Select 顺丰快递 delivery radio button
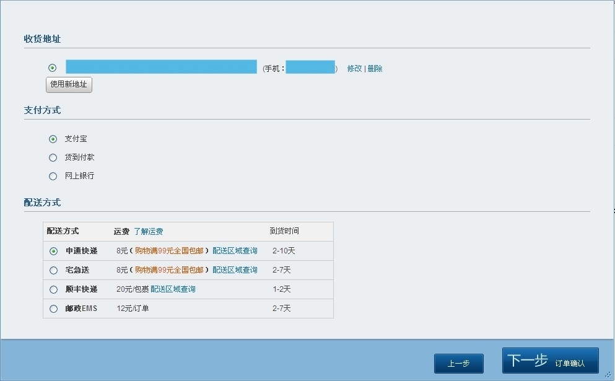The height and width of the screenshot is (381, 615). tap(53, 289)
